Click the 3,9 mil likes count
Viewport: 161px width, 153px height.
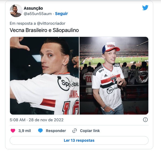pyautogui.click(x=25, y=131)
